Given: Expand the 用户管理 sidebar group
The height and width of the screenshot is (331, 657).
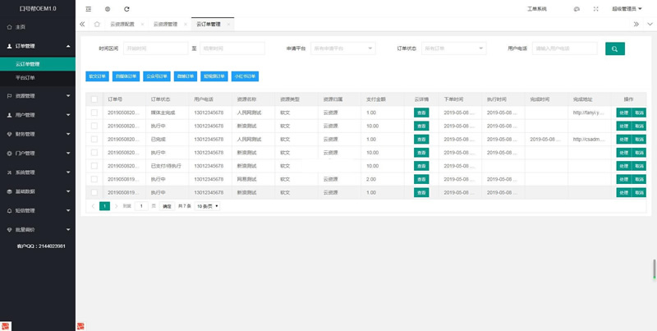Looking at the screenshot, I should (x=38, y=115).
